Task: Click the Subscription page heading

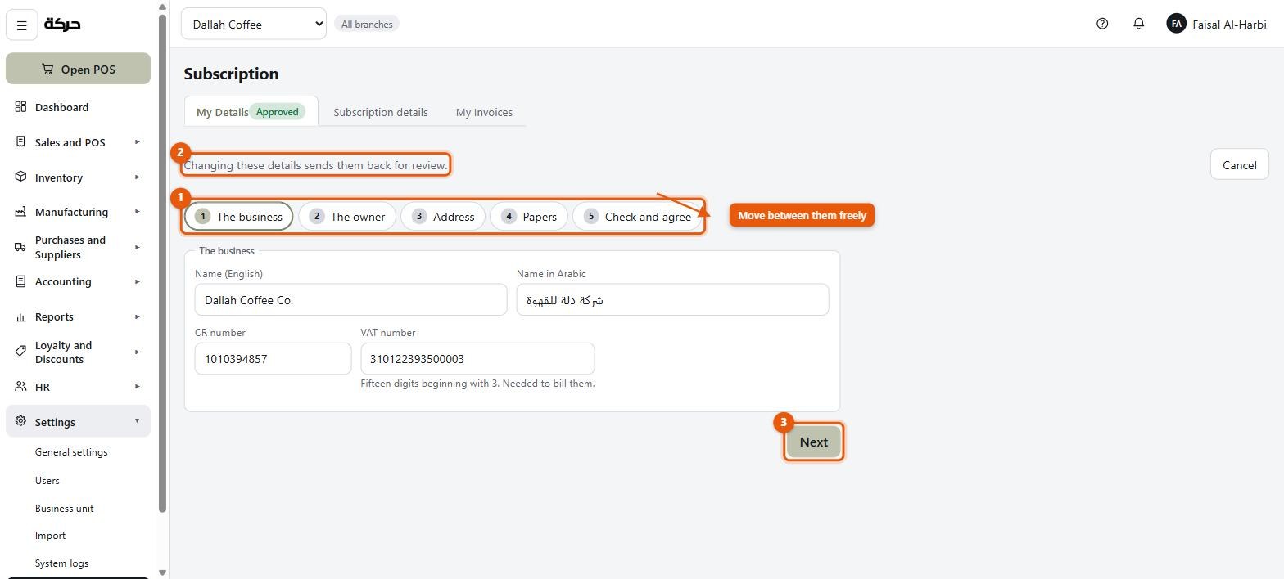Action: click(x=231, y=74)
